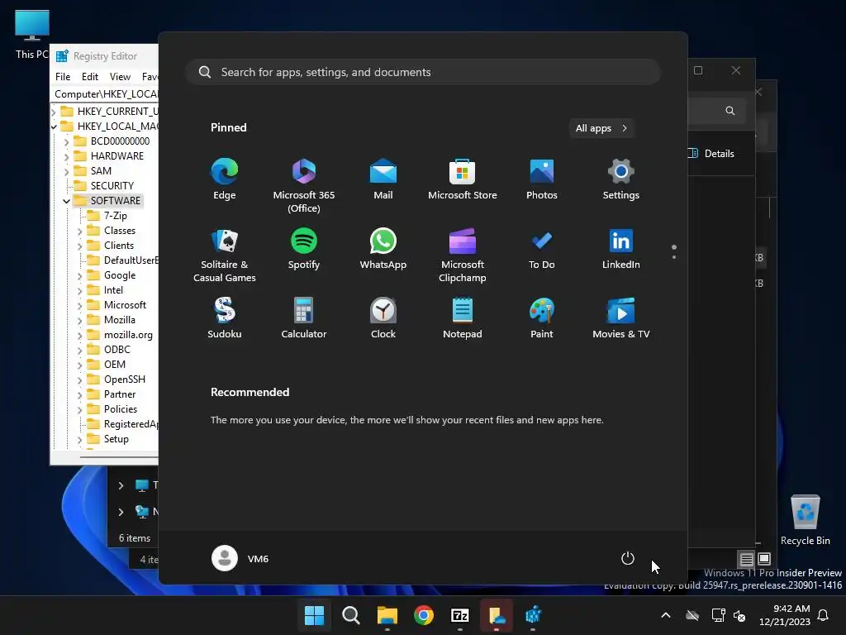Launch Microsoft 365 (Office) app
Screen dimensions: 846x635
(304, 186)
